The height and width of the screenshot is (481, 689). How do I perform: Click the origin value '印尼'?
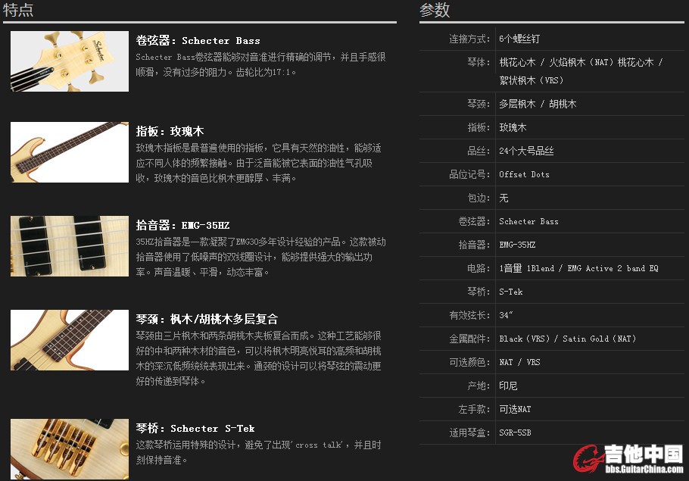click(x=508, y=386)
